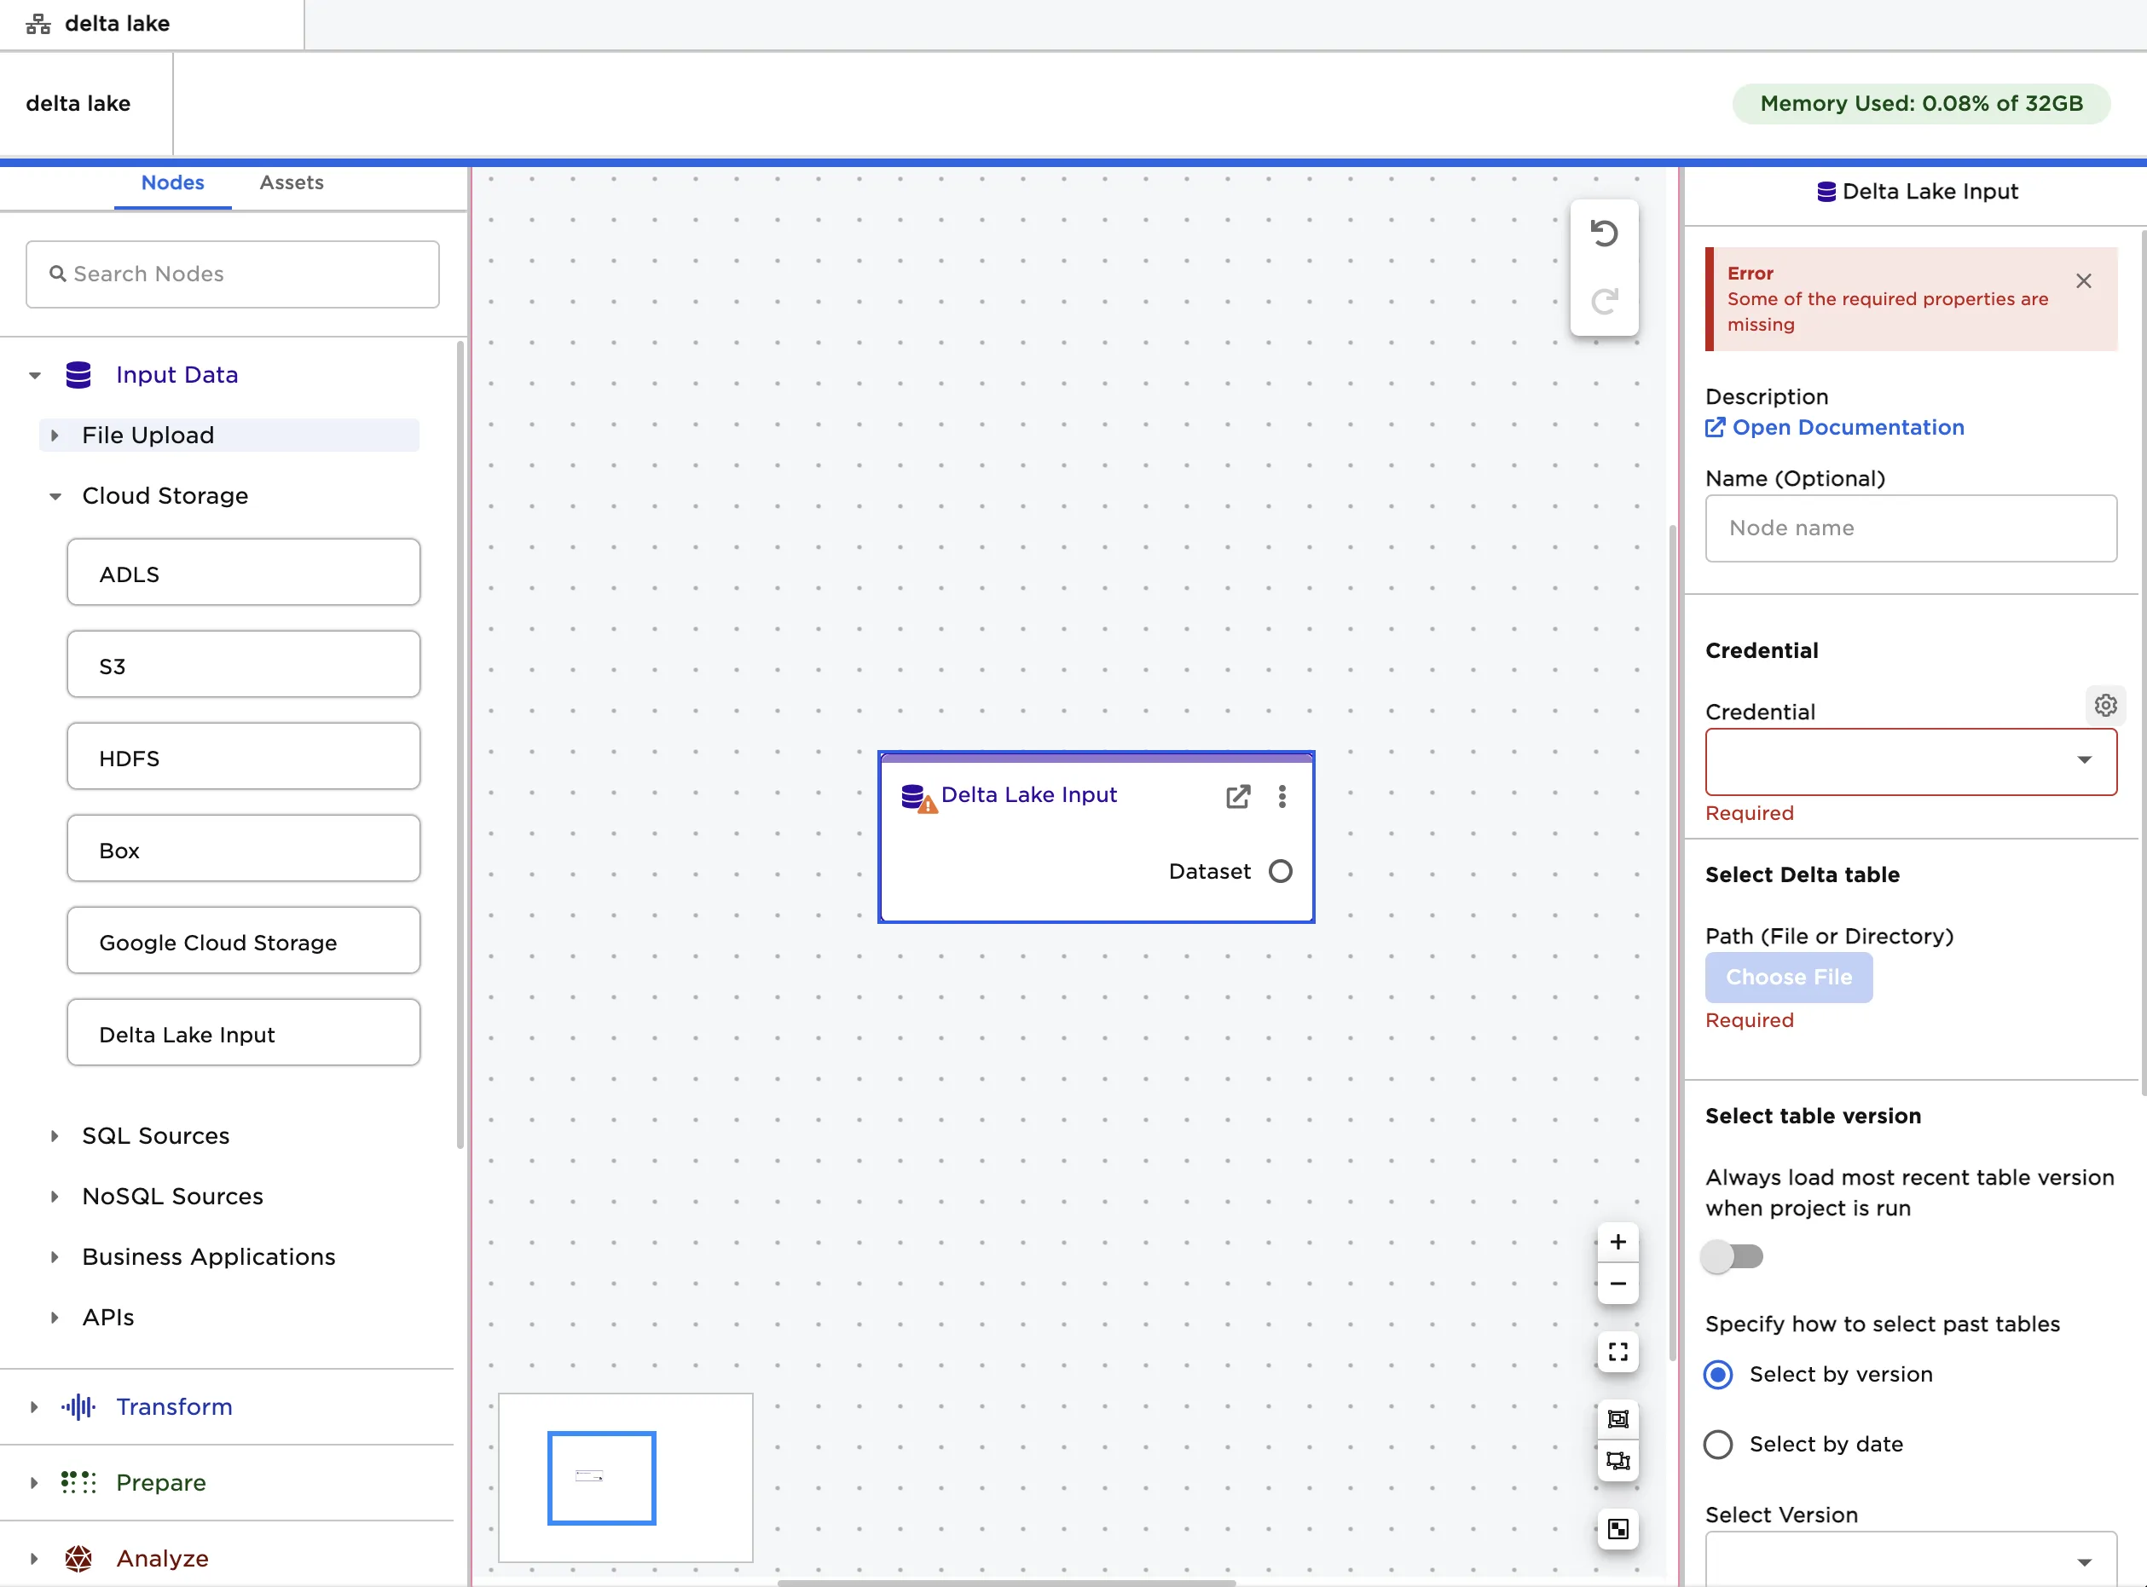2147x1587 pixels.
Task: Click the undo arrow icon on canvas
Action: coord(1603,234)
